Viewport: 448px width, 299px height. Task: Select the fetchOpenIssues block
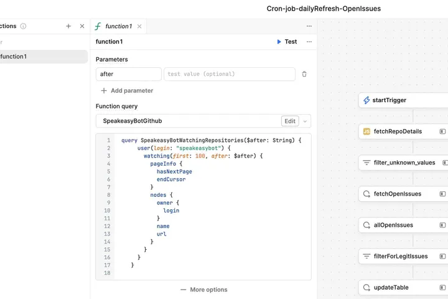(x=403, y=194)
